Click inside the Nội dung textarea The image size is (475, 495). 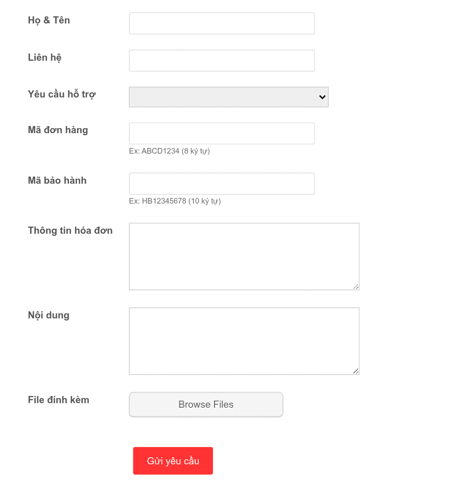244,340
